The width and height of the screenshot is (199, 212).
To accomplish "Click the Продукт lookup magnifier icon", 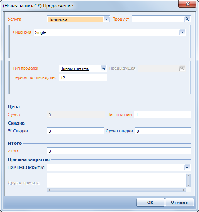I will 187,19.
